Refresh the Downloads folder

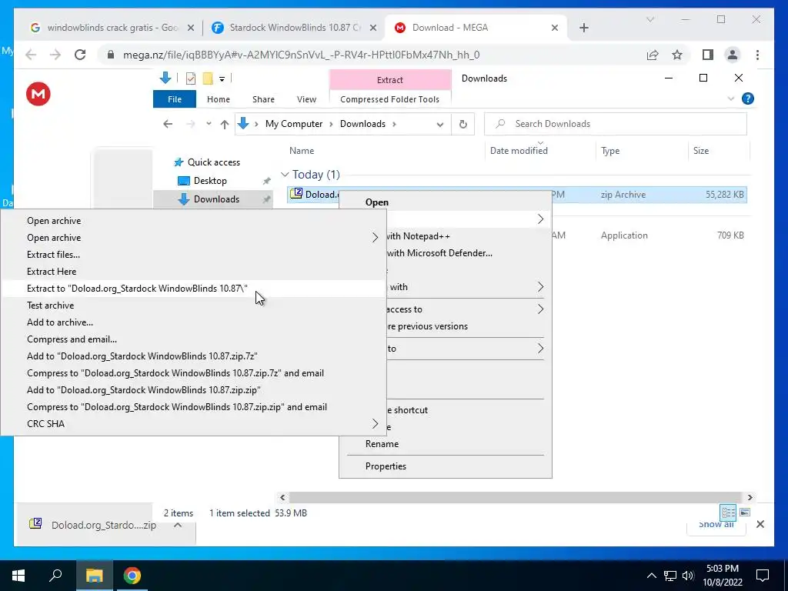pos(462,124)
